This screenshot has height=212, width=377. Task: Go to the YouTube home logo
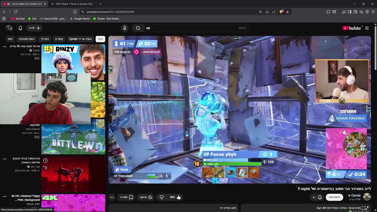[352, 28]
